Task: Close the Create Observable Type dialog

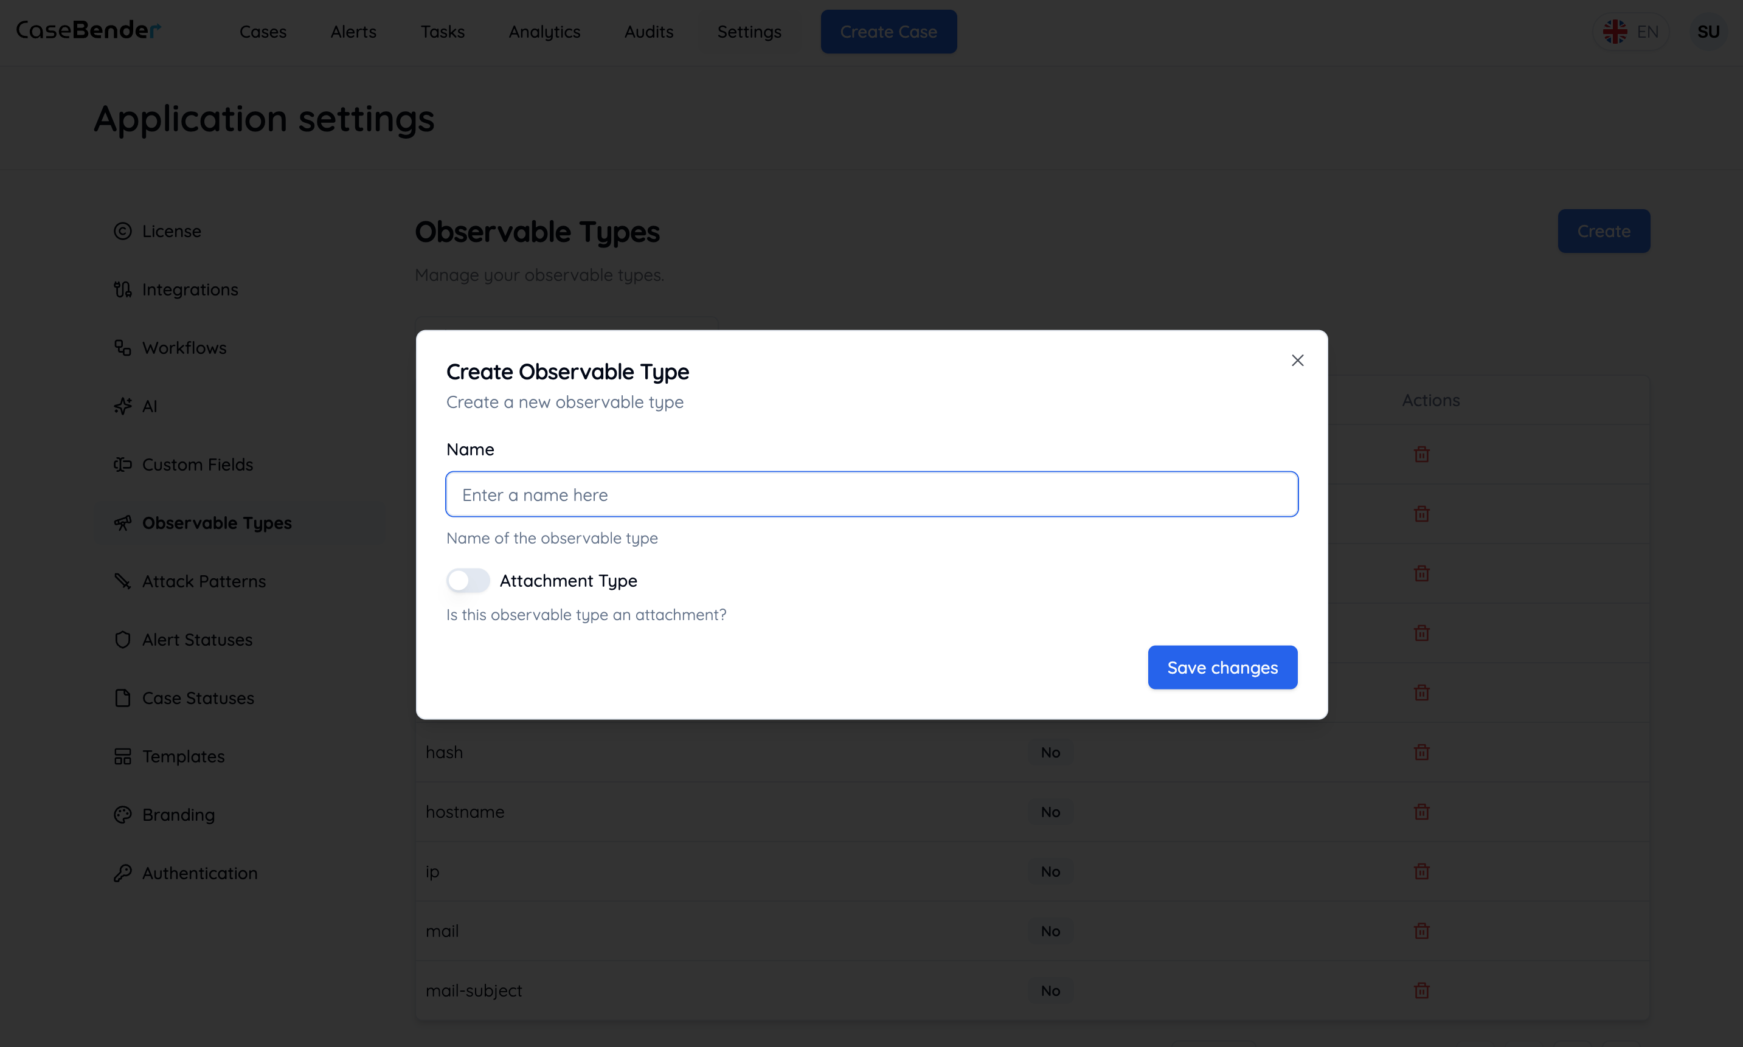Action: [x=1297, y=360]
